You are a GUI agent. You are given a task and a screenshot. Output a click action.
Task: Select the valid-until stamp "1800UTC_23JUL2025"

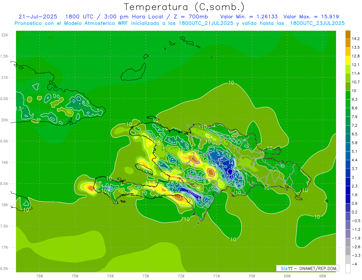[x=317, y=23]
